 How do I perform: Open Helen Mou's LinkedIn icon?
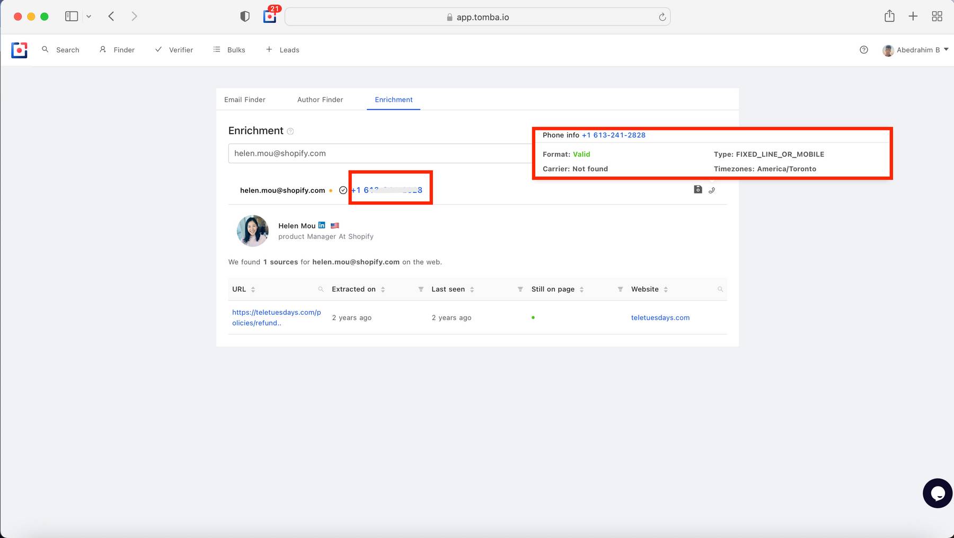tap(322, 225)
